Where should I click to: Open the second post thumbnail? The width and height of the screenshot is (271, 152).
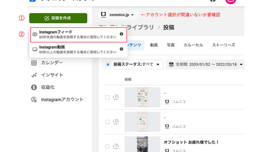coord(143,122)
